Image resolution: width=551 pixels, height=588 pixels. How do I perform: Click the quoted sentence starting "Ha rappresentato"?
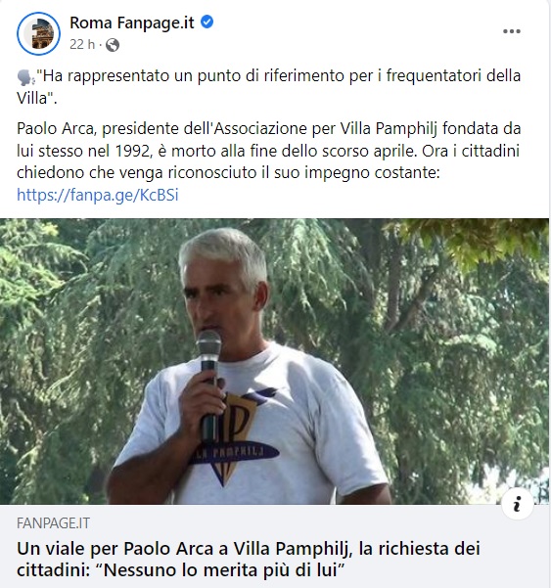268,87
